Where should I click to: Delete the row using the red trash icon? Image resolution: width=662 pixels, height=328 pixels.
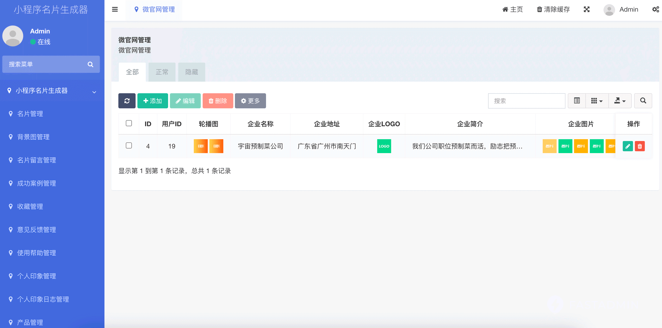pos(639,146)
